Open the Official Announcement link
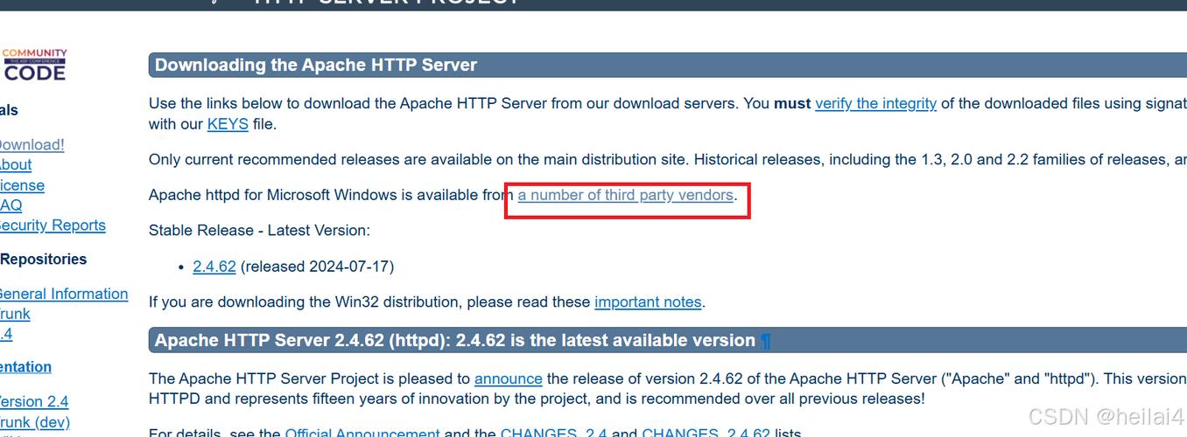1187x437 pixels. (x=362, y=432)
